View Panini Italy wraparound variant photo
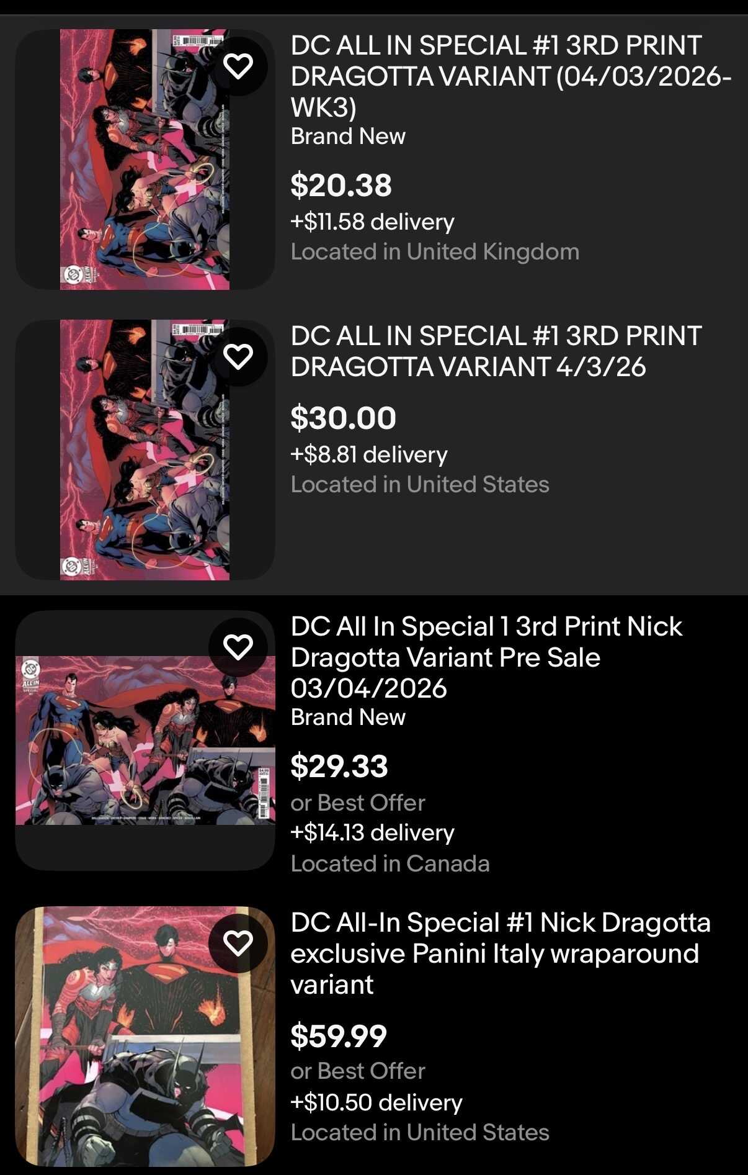The height and width of the screenshot is (1175, 748). (x=145, y=1036)
